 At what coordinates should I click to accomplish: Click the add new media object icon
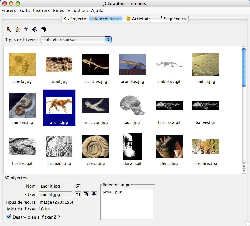pos(9,29)
